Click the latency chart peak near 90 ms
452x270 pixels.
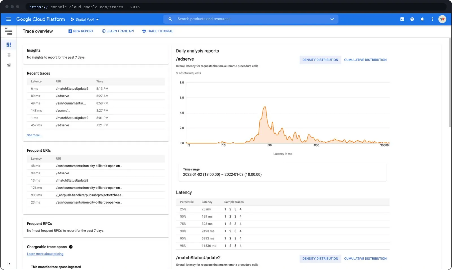(x=265, y=108)
